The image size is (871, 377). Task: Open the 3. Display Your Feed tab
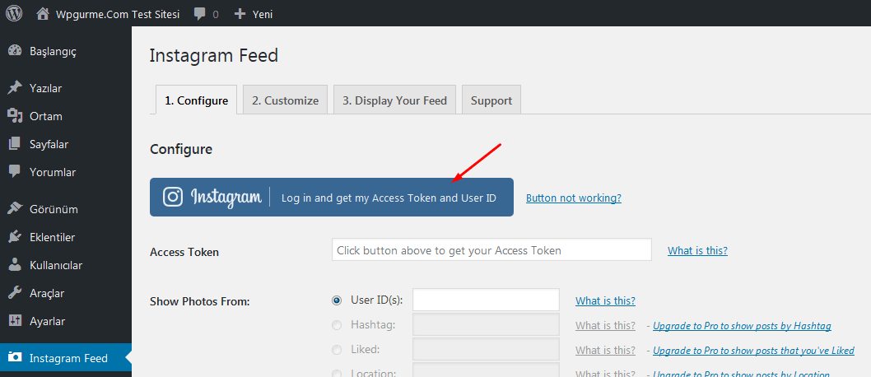tap(394, 100)
